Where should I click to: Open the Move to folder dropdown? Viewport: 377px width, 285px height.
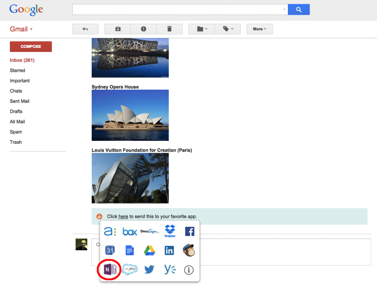tap(201, 29)
